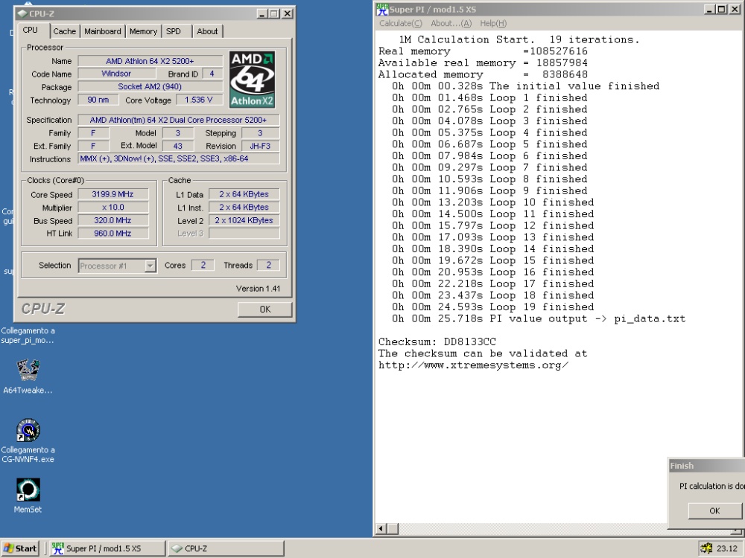Image resolution: width=745 pixels, height=558 pixels.
Task: Click OK in the Finish dialog
Action: [714, 510]
